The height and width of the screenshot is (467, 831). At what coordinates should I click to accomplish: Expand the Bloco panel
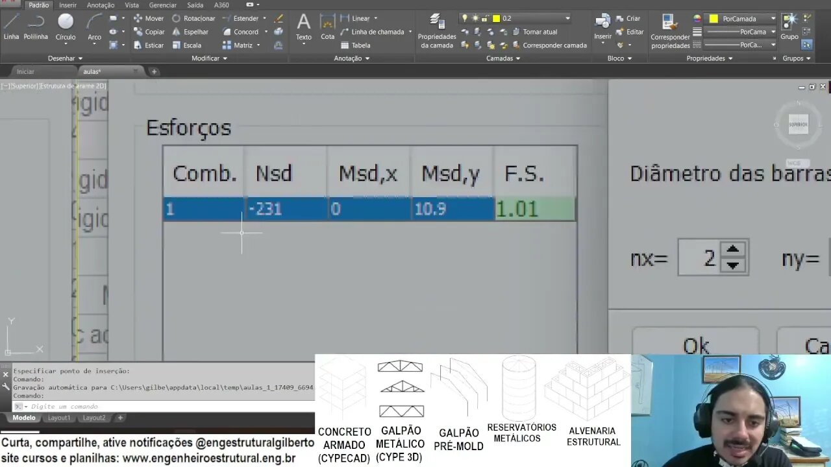coord(619,58)
